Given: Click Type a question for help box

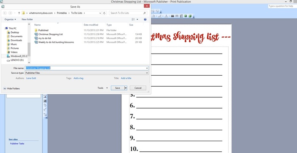Looking at the screenshot, I should (282, 6).
